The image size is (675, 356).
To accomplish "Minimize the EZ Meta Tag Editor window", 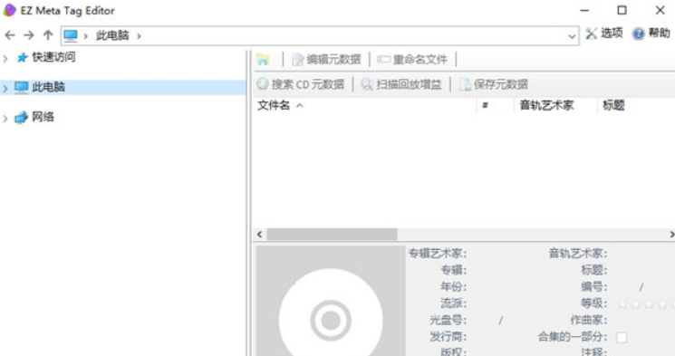I will (x=584, y=10).
